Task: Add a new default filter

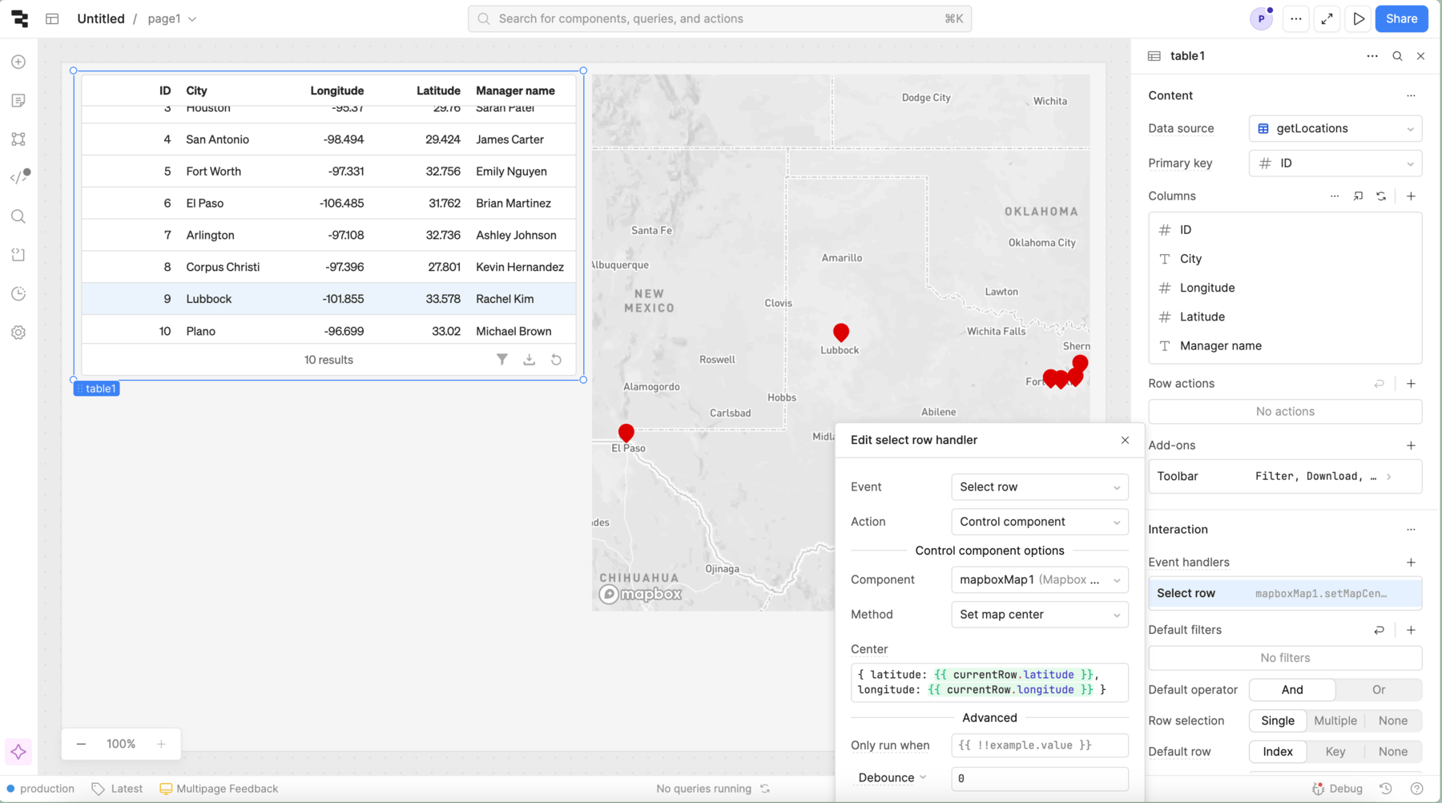Action: (x=1411, y=630)
